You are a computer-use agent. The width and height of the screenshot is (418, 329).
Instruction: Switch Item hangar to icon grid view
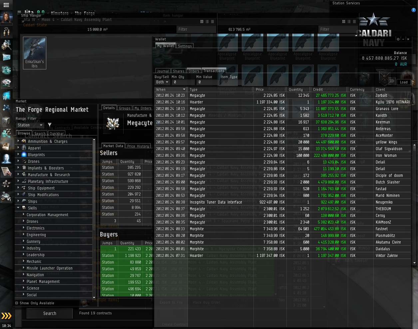[x=344, y=21]
